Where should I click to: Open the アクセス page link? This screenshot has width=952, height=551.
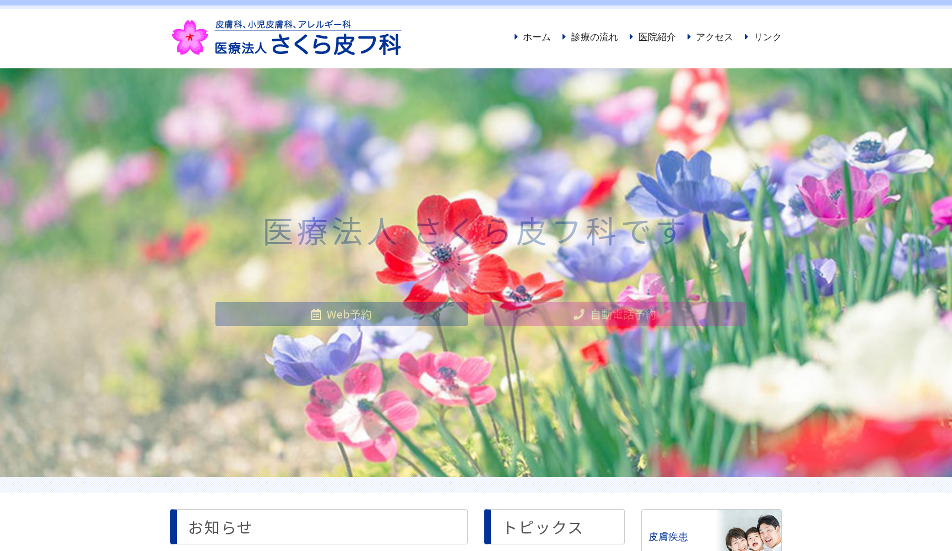coord(713,37)
